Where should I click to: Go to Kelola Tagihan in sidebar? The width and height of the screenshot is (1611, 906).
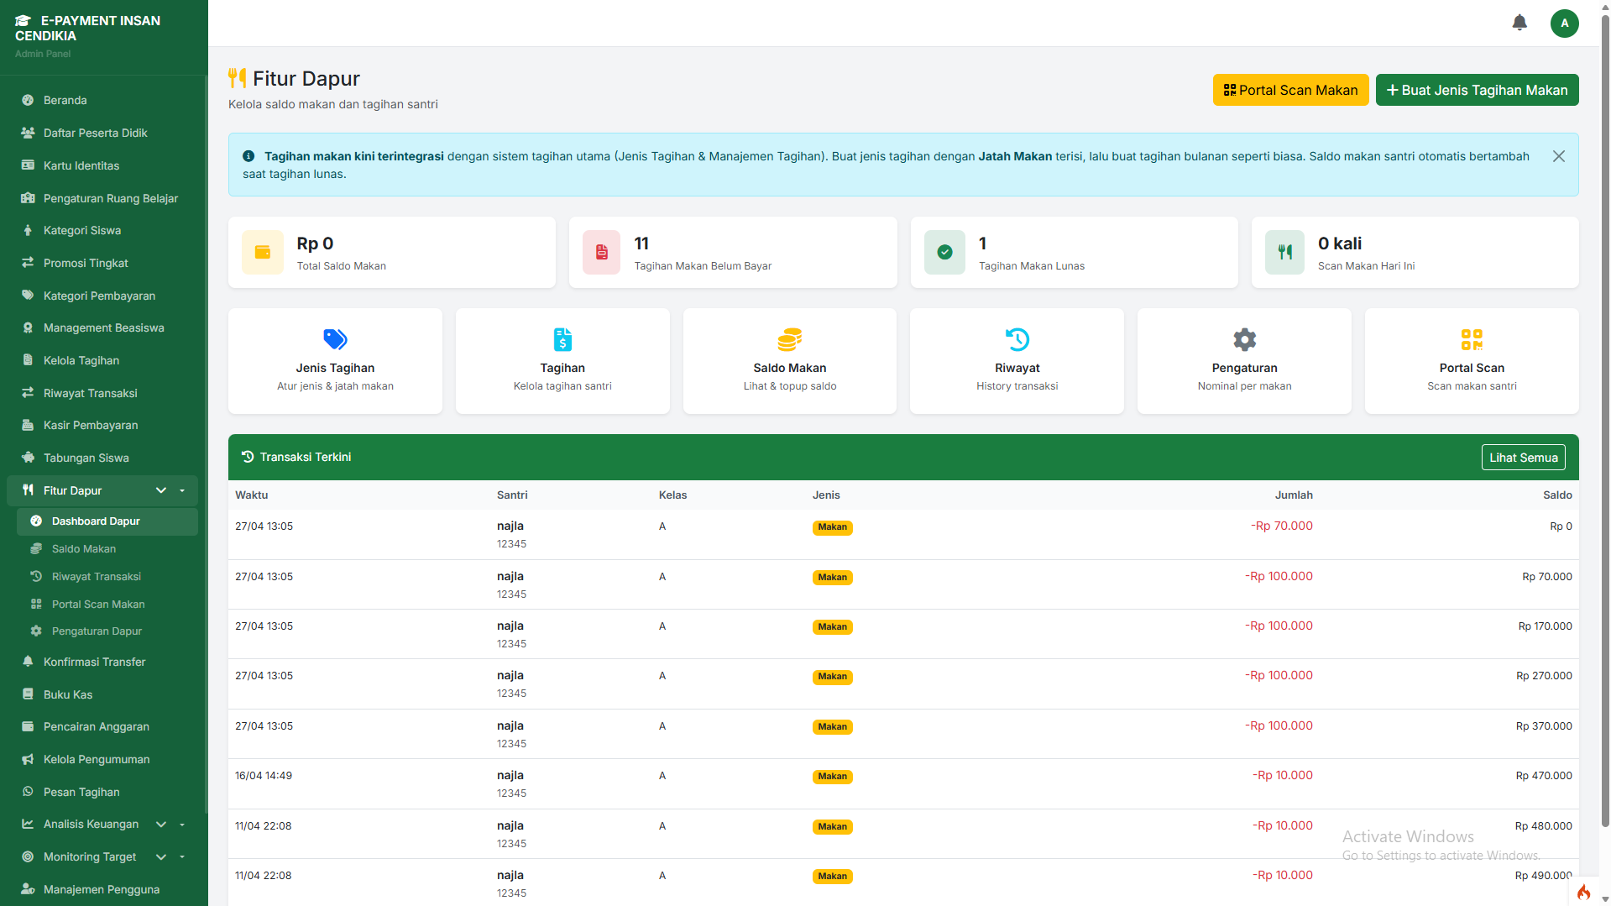pos(102,360)
